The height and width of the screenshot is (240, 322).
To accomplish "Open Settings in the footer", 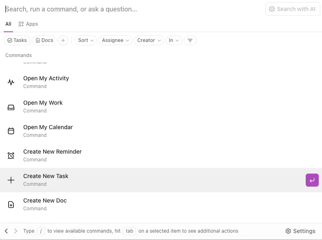I will pos(300,231).
